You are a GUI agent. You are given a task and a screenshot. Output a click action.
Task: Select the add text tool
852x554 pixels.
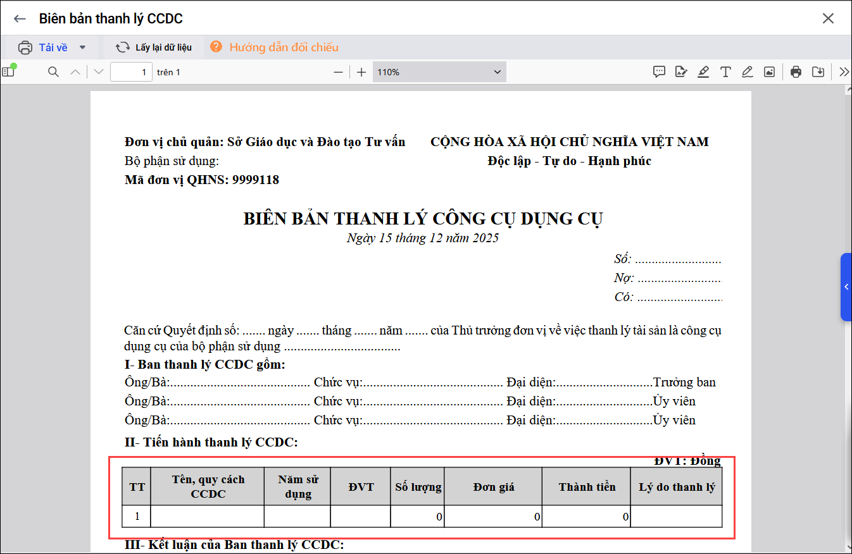point(725,72)
